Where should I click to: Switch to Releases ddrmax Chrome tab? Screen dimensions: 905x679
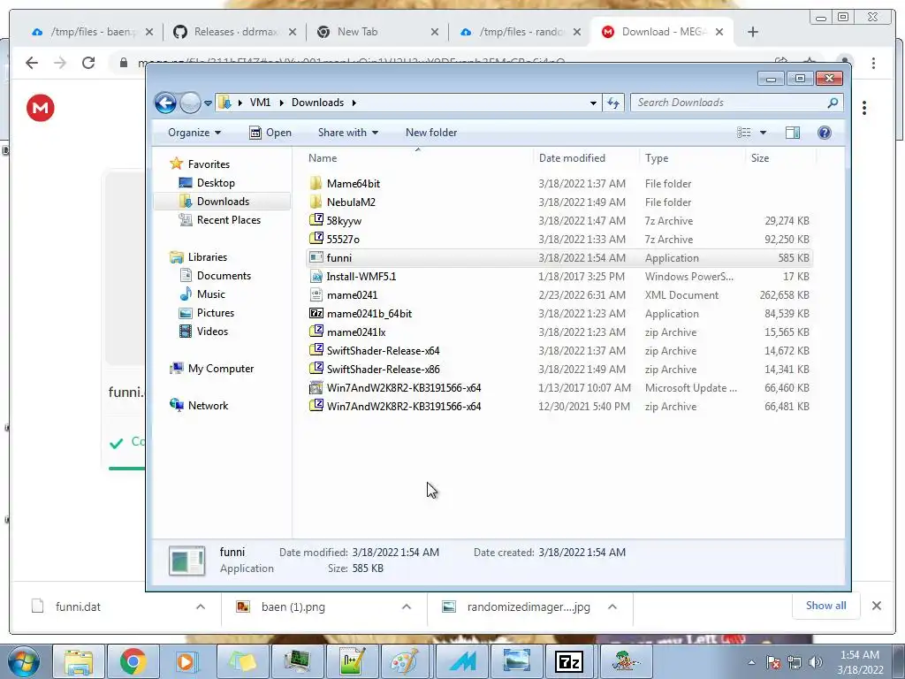pyautogui.click(x=235, y=32)
